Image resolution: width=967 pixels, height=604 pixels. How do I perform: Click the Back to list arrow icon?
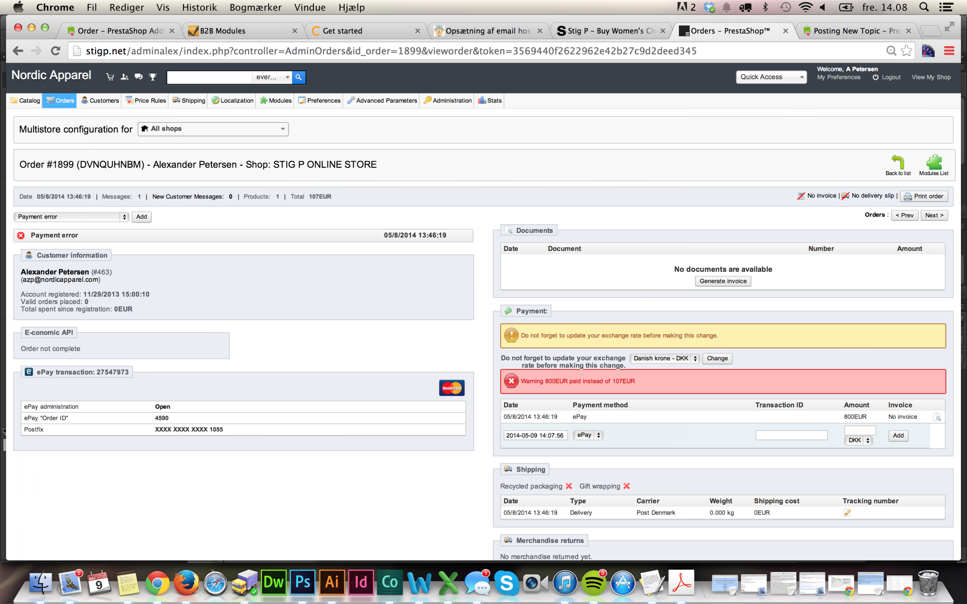[x=897, y=162]
